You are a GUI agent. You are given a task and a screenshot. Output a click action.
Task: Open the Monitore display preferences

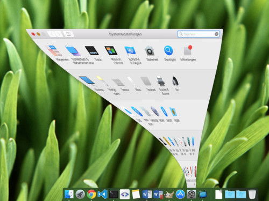click(x=87, y=80)
